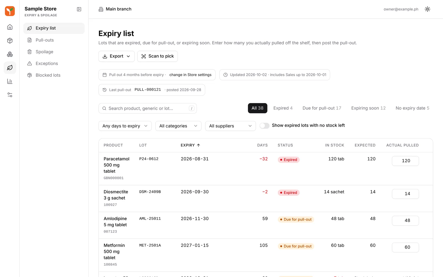
Task: Click the clock icon in the Updated chip
Action: [x=225, y=75]
